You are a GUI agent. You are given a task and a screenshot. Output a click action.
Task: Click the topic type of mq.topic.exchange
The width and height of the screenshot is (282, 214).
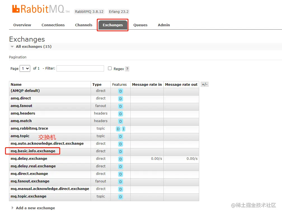tap(101, 196)
